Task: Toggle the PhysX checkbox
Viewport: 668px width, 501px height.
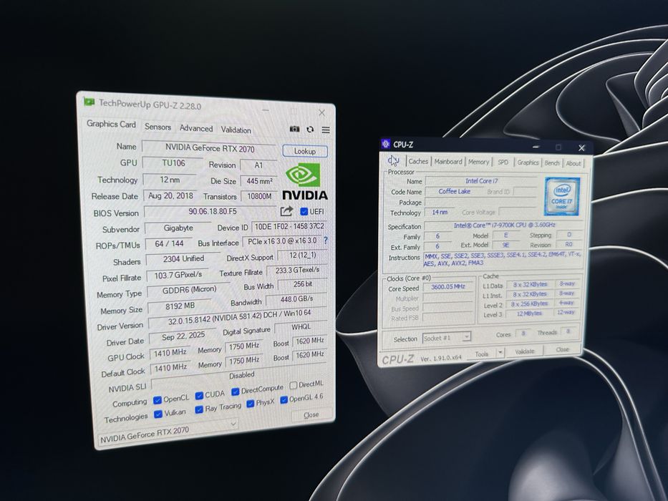Action: 250,403
